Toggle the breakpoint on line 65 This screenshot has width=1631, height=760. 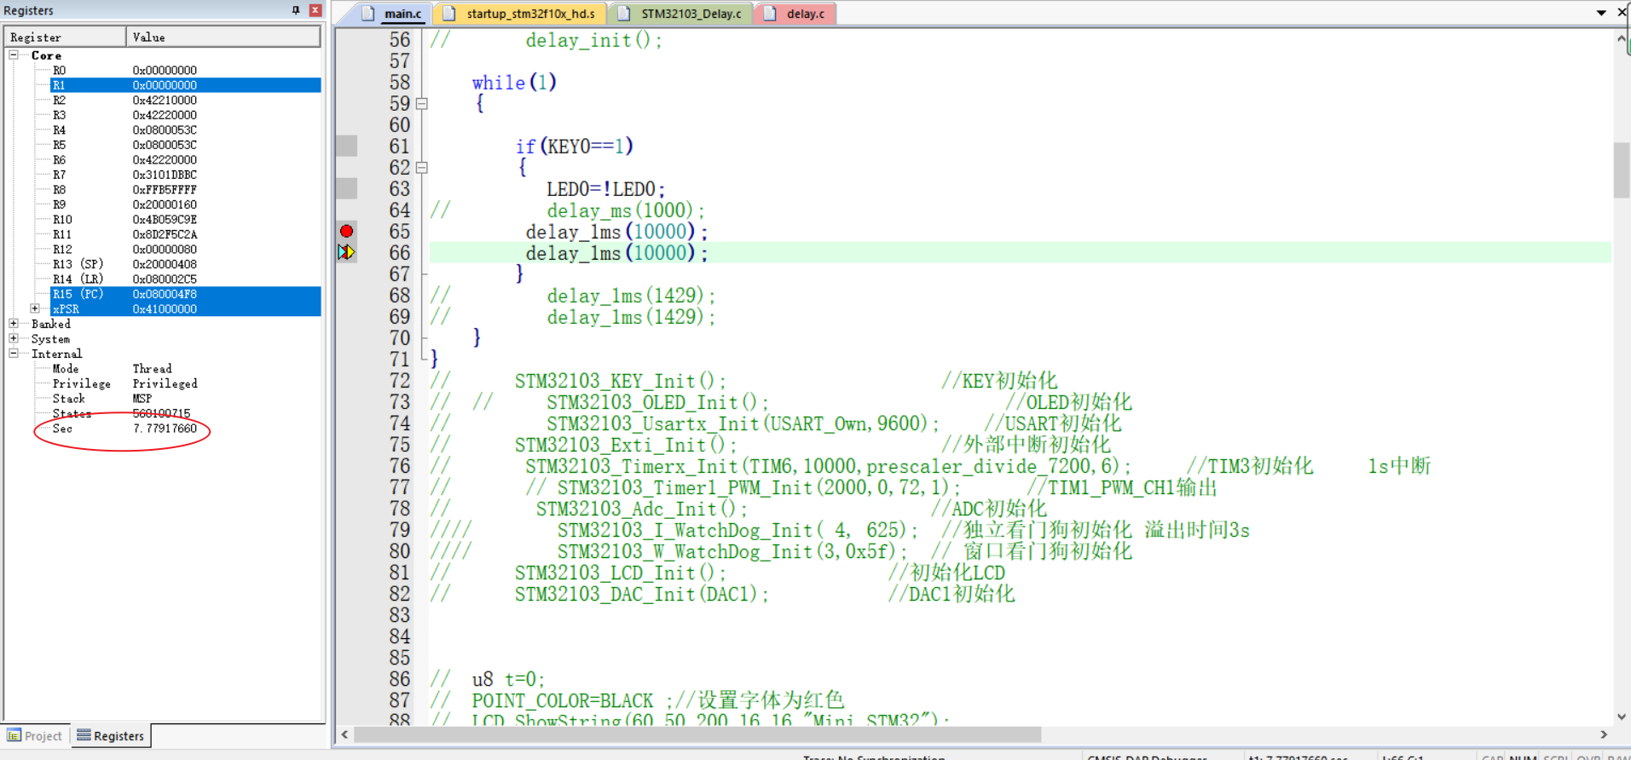[346, 231]
